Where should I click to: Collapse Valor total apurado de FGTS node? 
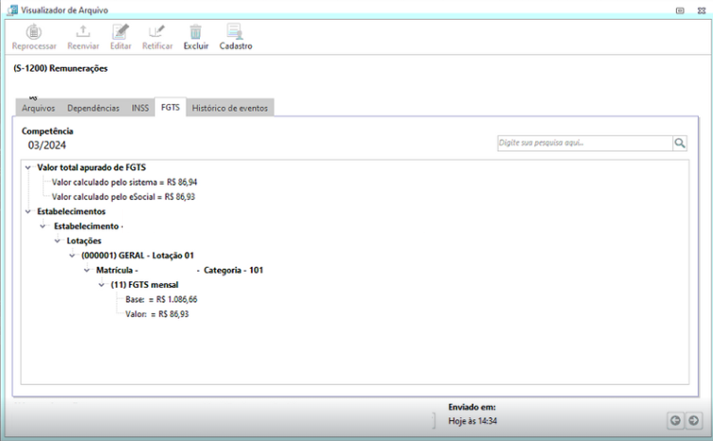click(x=27, y=168)
